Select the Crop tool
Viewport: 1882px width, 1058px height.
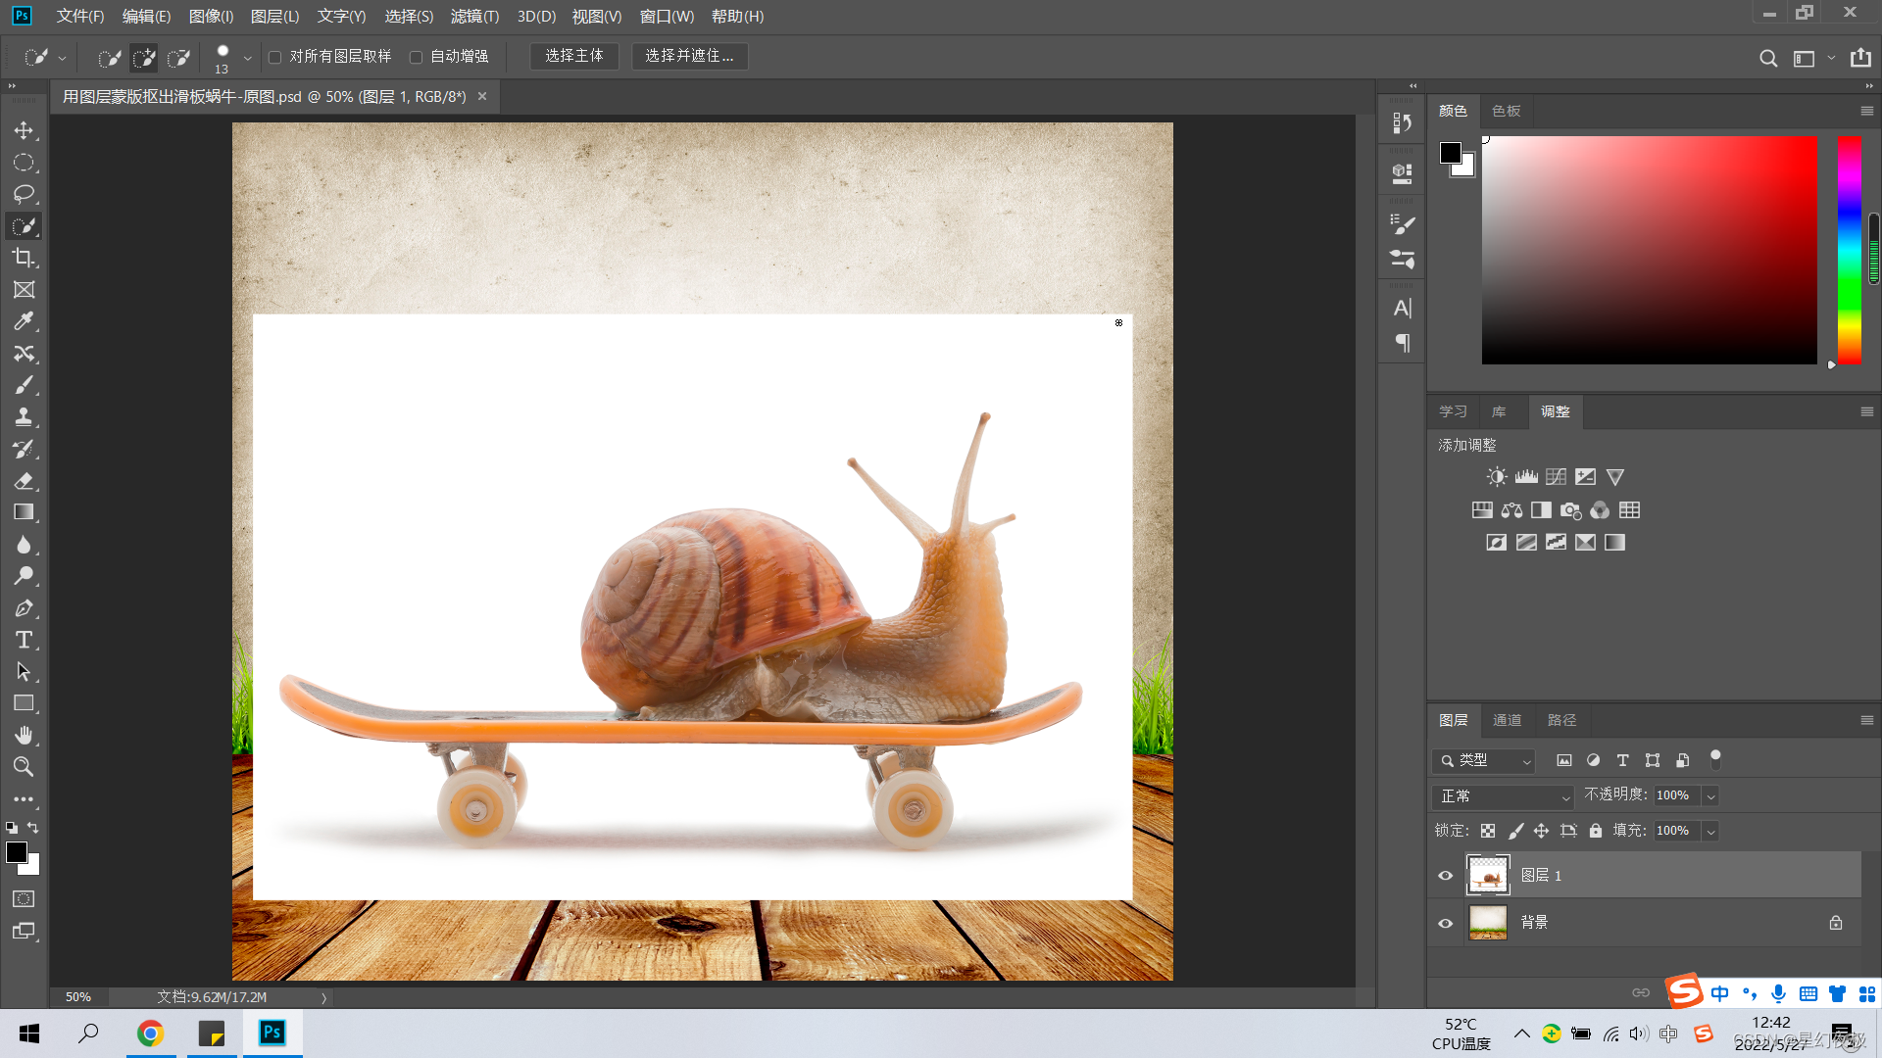[x=24, y=258]
